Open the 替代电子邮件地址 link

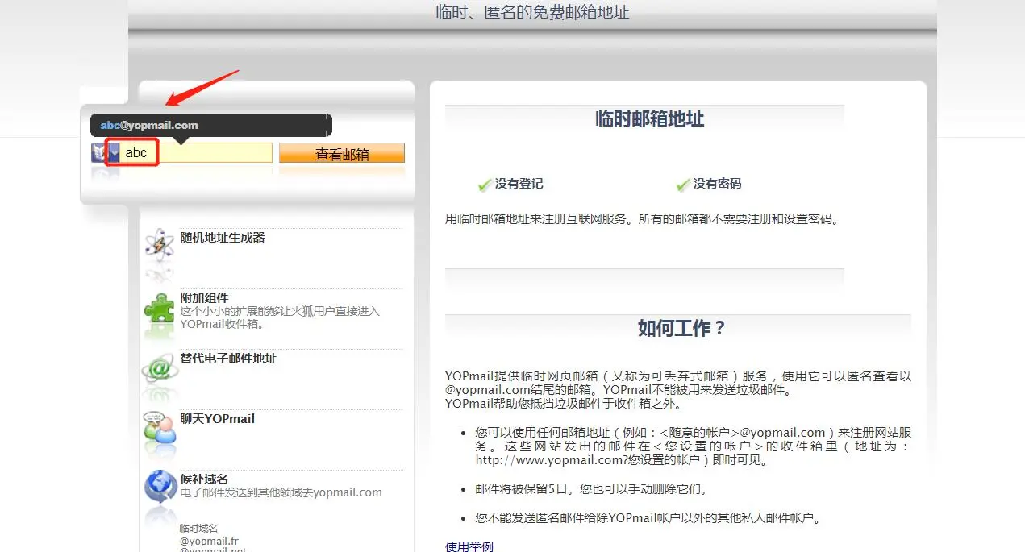click(x=228, y=358)
